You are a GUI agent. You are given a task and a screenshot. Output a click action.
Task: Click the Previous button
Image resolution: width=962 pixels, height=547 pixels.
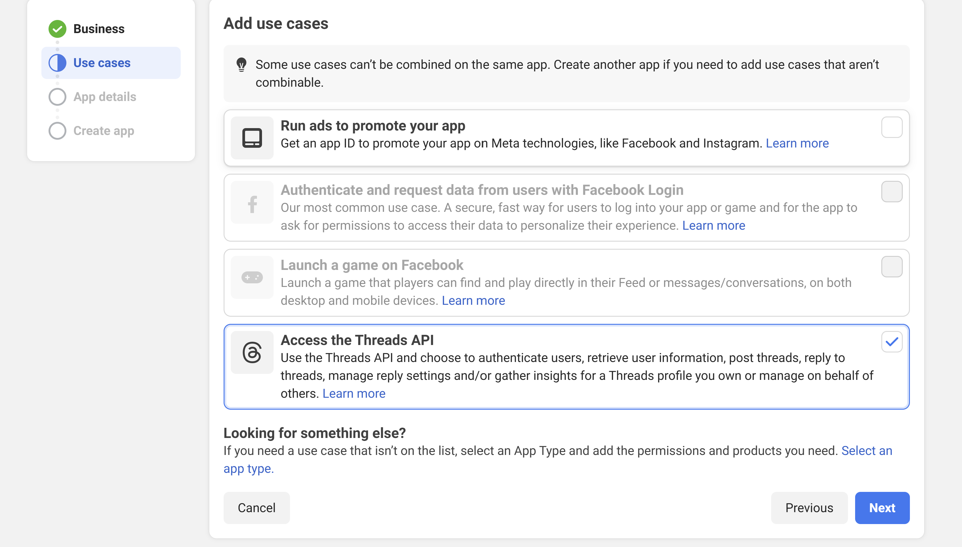(809, 508)
